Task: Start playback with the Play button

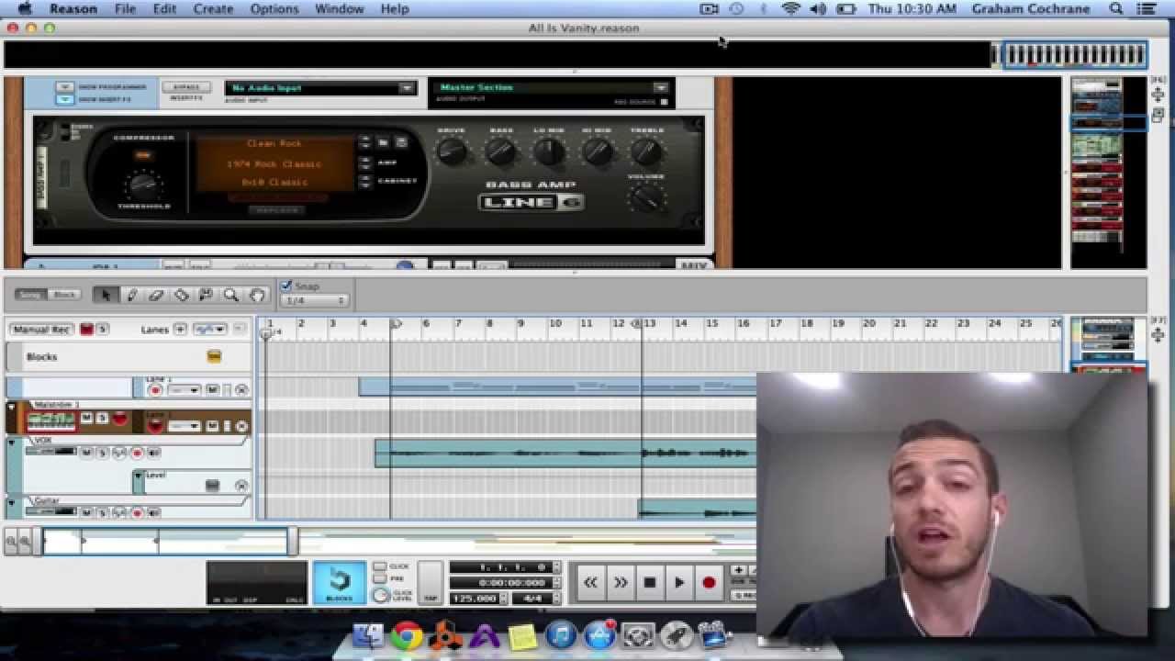Action: [x=679, y=582]
